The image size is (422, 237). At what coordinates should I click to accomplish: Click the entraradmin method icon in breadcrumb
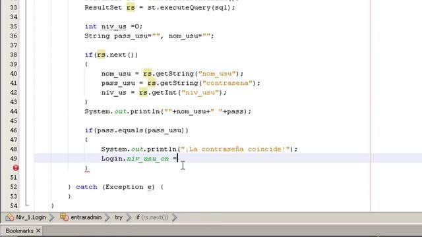(x=65, y=217)
